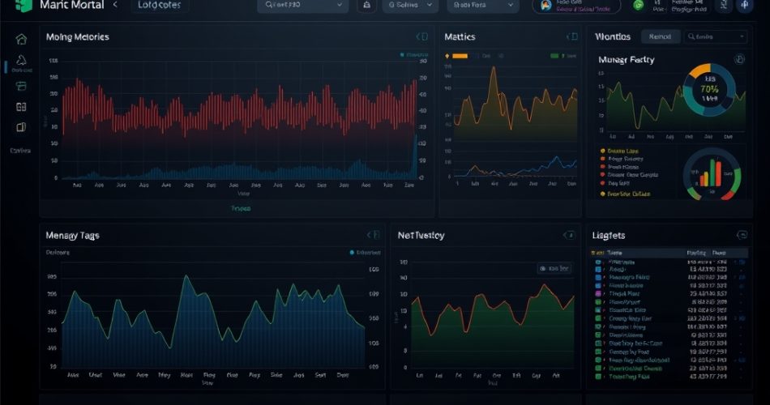The height and width of the screenshot is (405, 770).
Task: Select the purple row icon in Liagfets table
Action: pyautogui.click(x=598, y=293)
